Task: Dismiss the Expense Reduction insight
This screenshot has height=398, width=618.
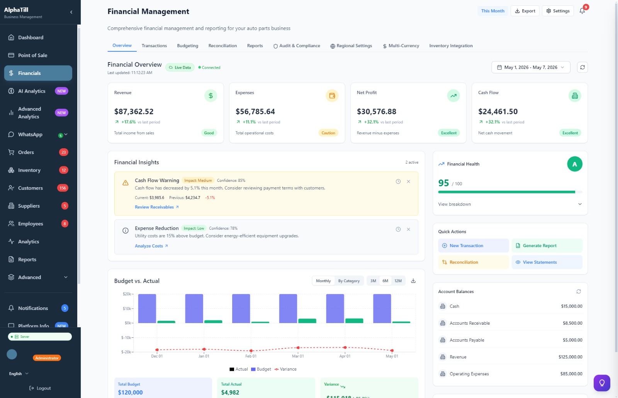Action: pos(408,229)
